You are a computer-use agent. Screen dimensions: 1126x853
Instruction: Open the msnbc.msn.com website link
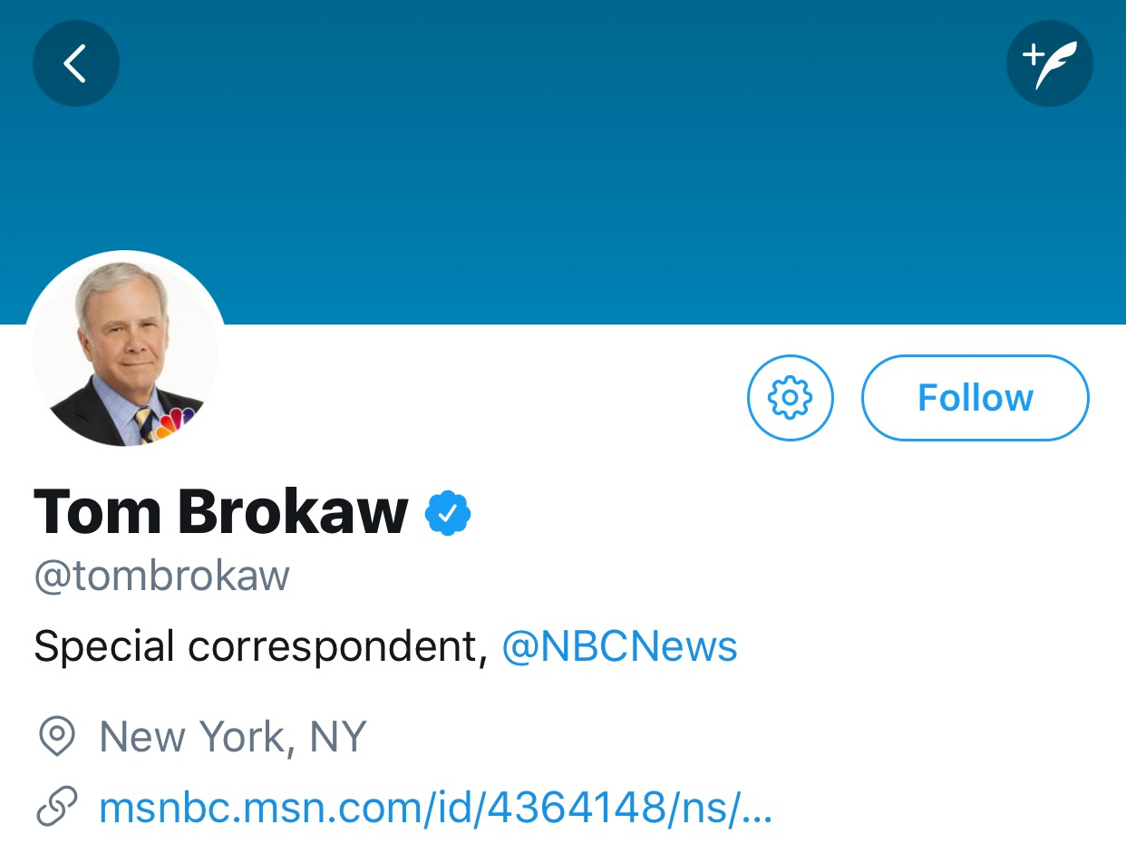coord(435,807)
